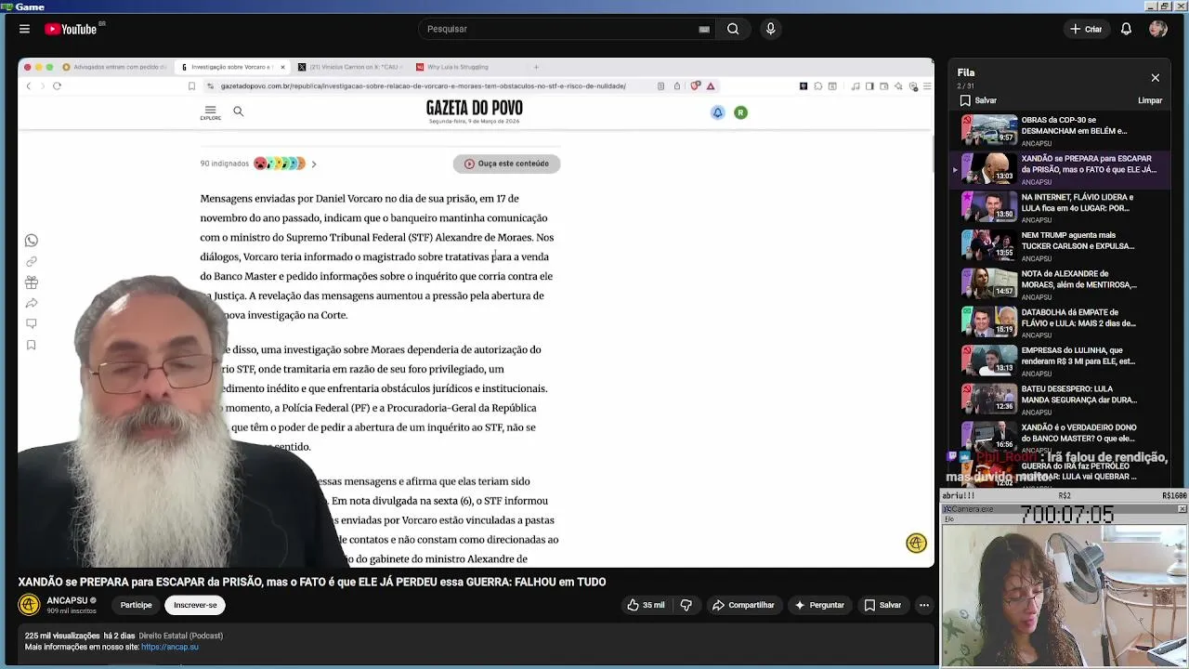Open a new browser tab with plus
This screenshot has width=1189, height=669.
click(536, 67)
